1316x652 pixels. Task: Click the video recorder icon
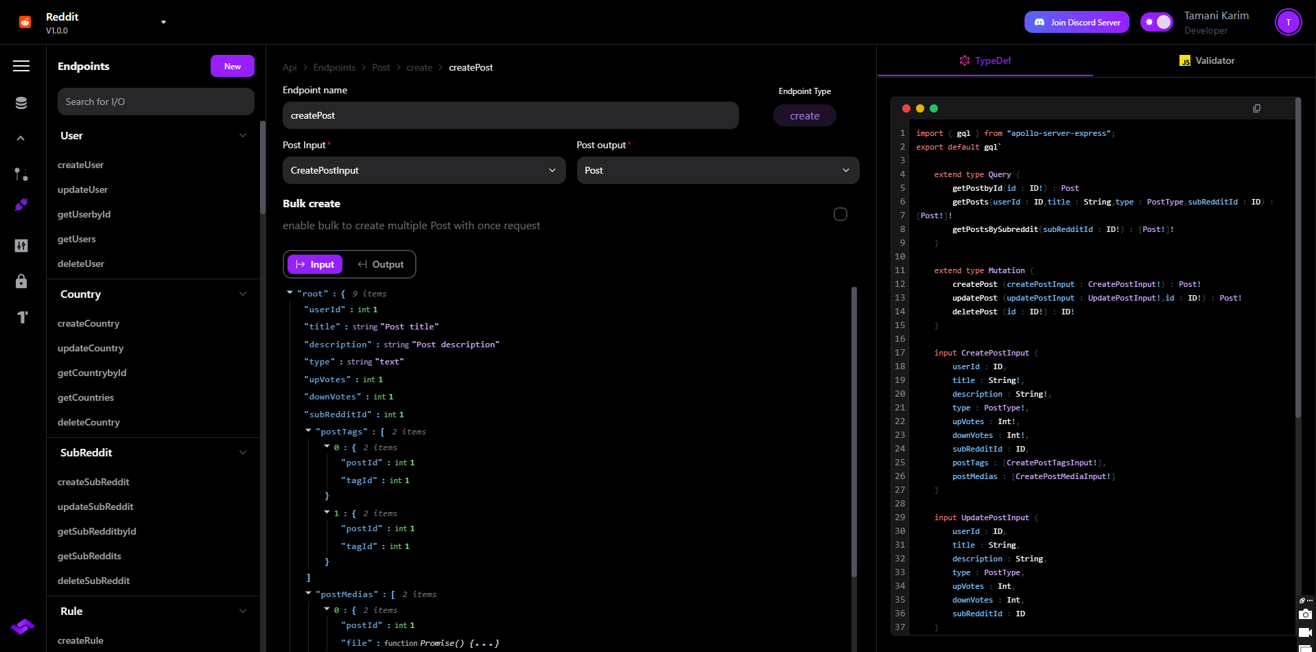pyautogui.click(x=1305, y=632)
